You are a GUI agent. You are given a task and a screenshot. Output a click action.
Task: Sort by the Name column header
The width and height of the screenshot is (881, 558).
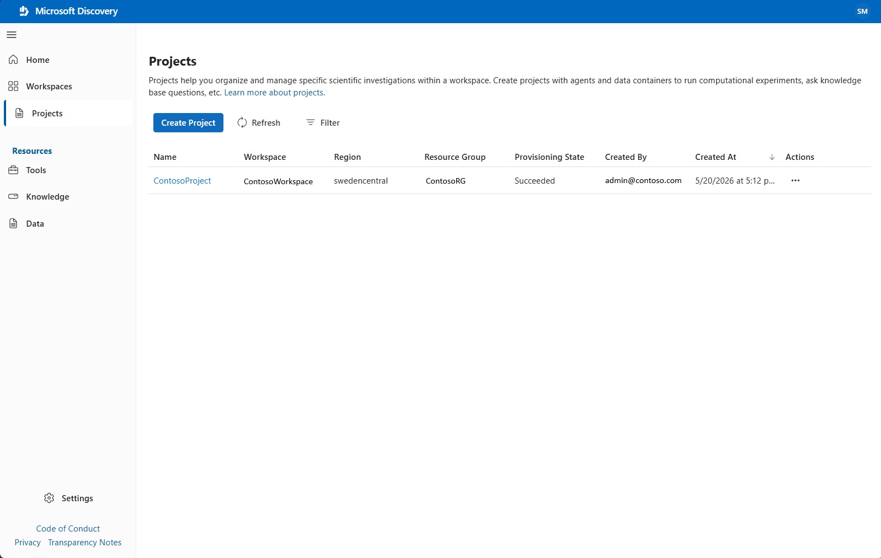pos(165,157)
